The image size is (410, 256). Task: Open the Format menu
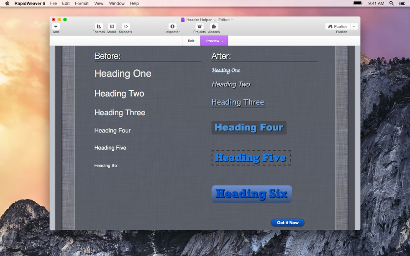[x=82, y=3]
